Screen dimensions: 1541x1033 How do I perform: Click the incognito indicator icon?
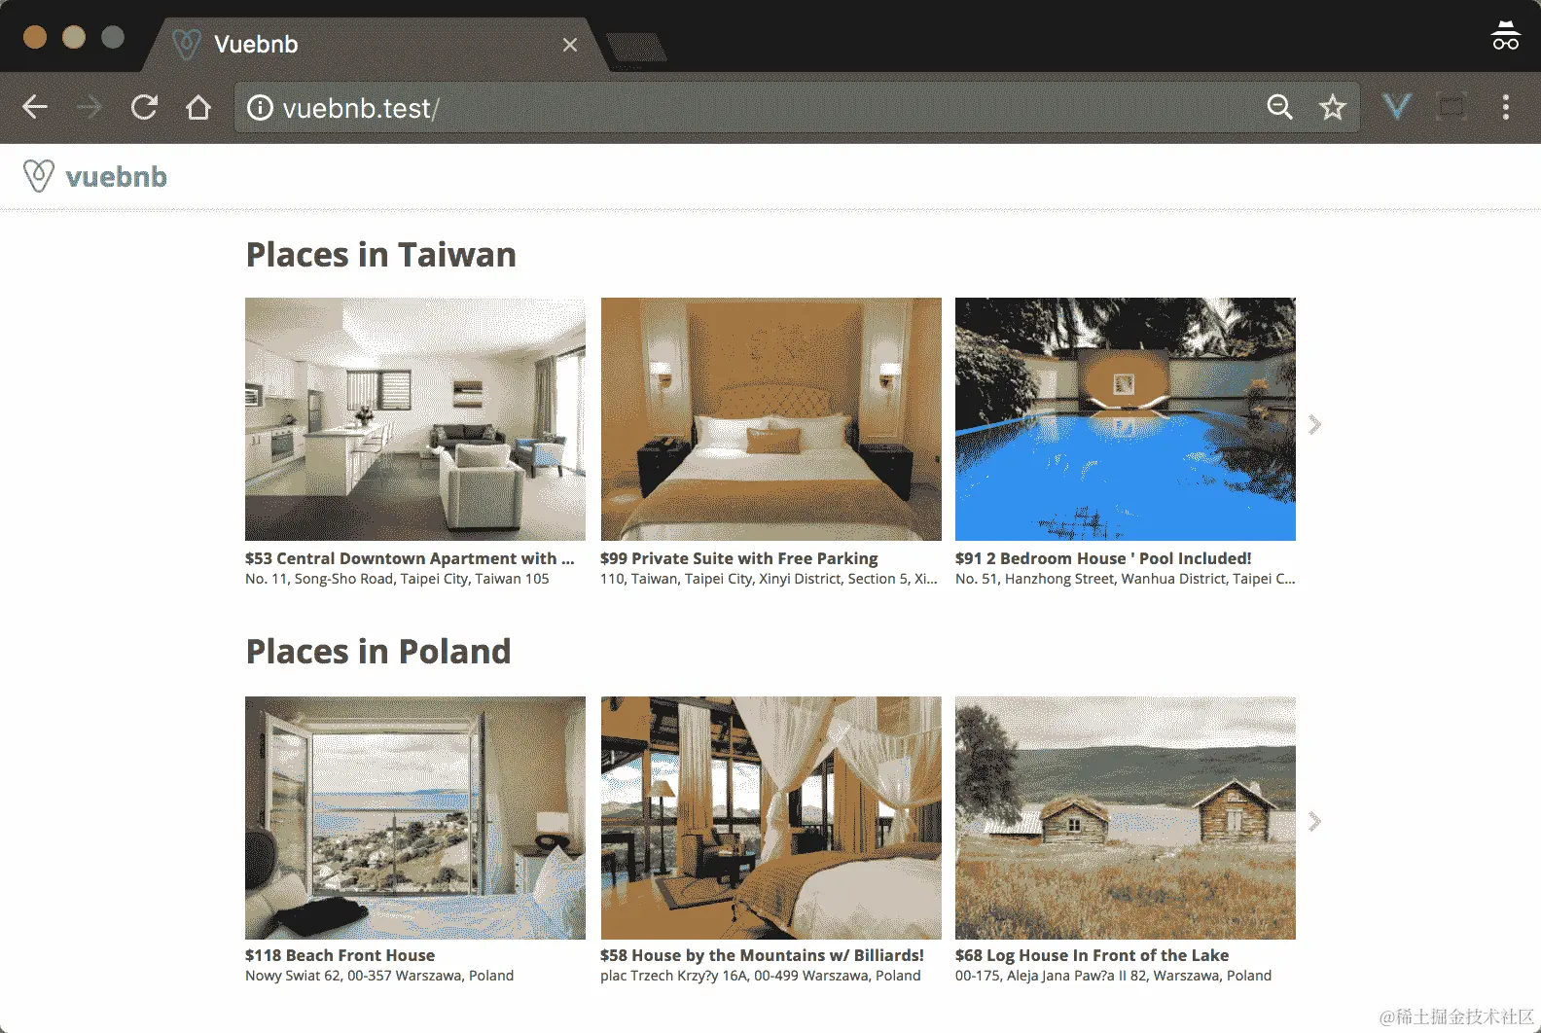(x=1505, y=35)
